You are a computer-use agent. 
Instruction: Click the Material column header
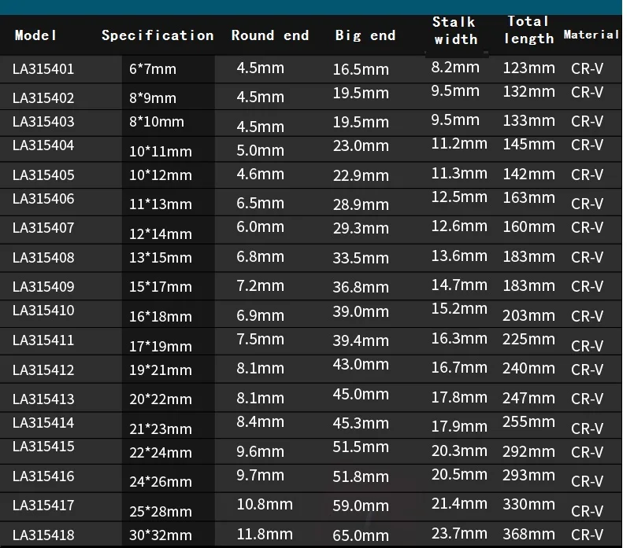[x=591, y=35]
